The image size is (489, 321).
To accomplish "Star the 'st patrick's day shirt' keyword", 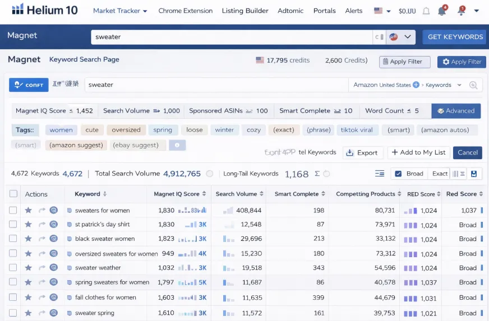I will [x=29, y=224].
